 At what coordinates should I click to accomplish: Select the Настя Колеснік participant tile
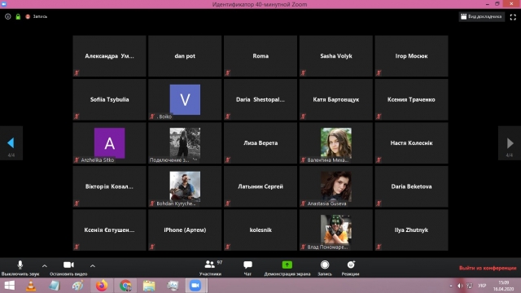411,143
